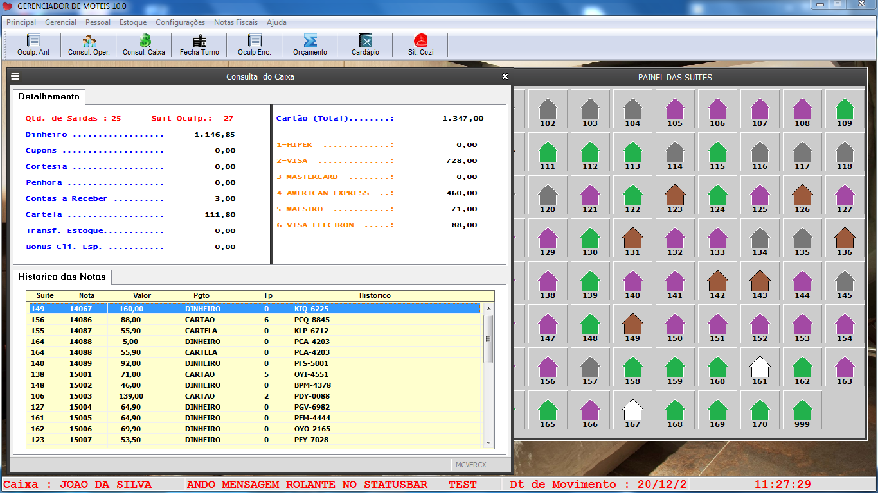Screen dimensions: 878x493
Task: Select the brown suite 123 house icon
Action: 675,195
